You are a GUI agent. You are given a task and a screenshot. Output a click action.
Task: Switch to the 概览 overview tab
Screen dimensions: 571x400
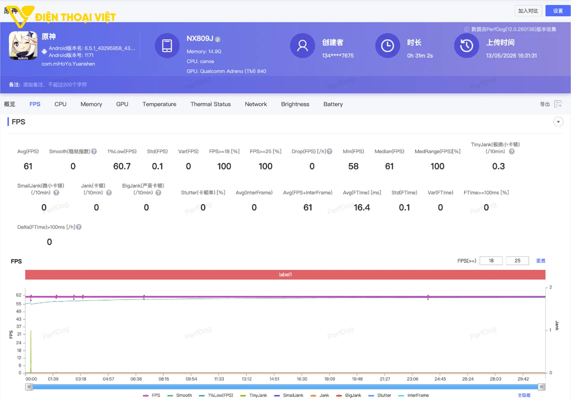(10, 104)
